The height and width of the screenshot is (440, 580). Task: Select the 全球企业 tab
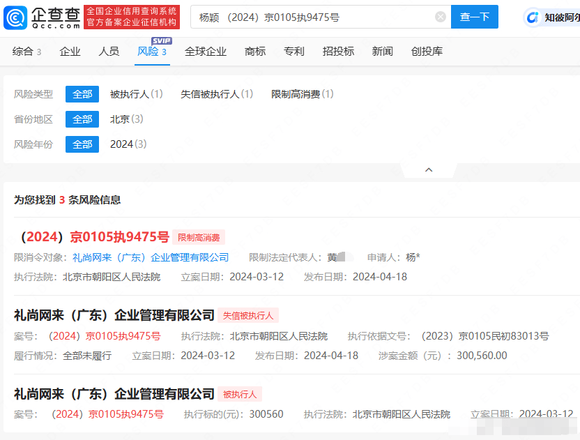pyautogui.click(x=206, y=51)
